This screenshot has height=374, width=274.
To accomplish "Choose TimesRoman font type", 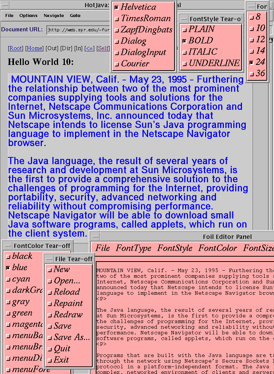I will [143, 18].
